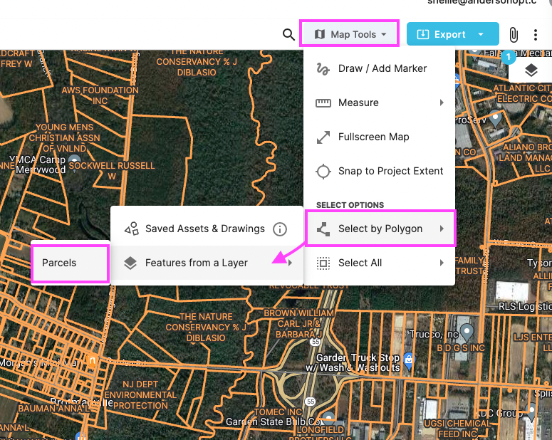The image size is (552, 440).
Task: Open attachments via the paperclip icon
Action: 514,34
